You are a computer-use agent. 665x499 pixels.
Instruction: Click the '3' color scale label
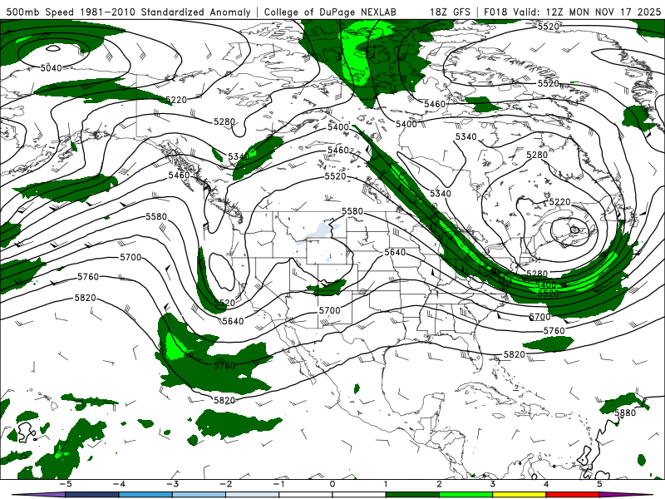(492, 484)
